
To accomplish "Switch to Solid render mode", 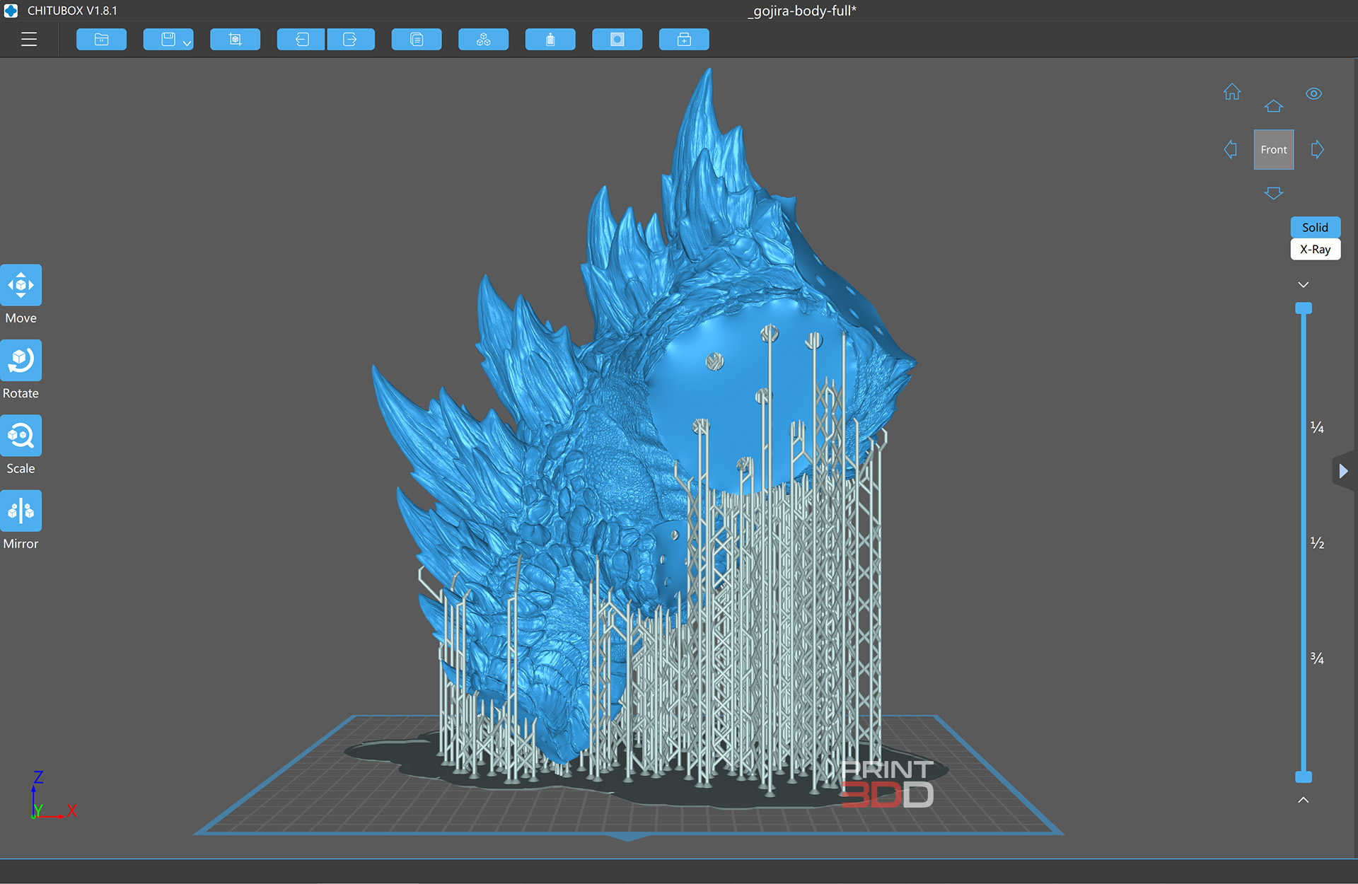I will pos(1315,227).
